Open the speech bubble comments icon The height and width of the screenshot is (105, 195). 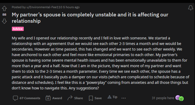pos(15,98)
